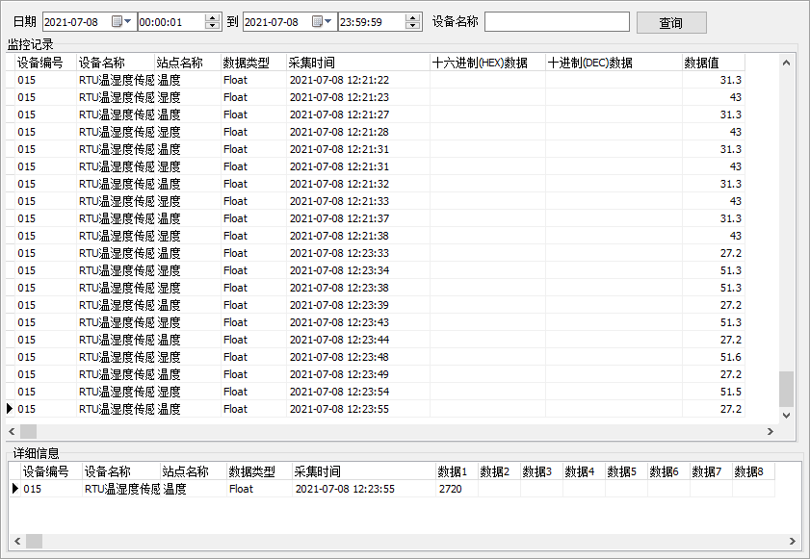Click the records vertical scrollbar thumb
810x559 pixels.
pos(786,389)
